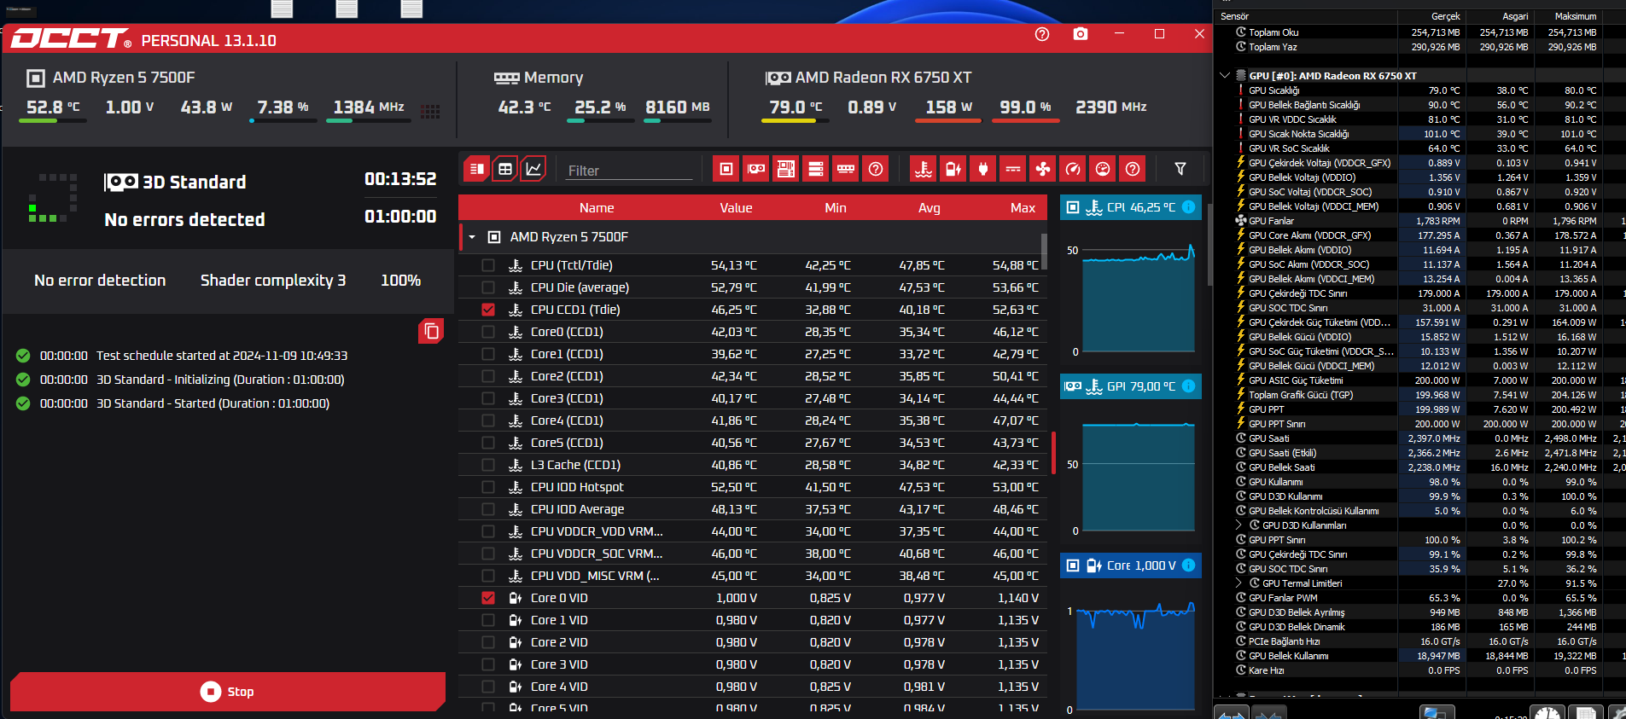Image resolution: width=1626 pixels, height=719 pixels.
Task: Sort the sensor table by Min column
Action: pyautogui.click(x=836, y=208)
